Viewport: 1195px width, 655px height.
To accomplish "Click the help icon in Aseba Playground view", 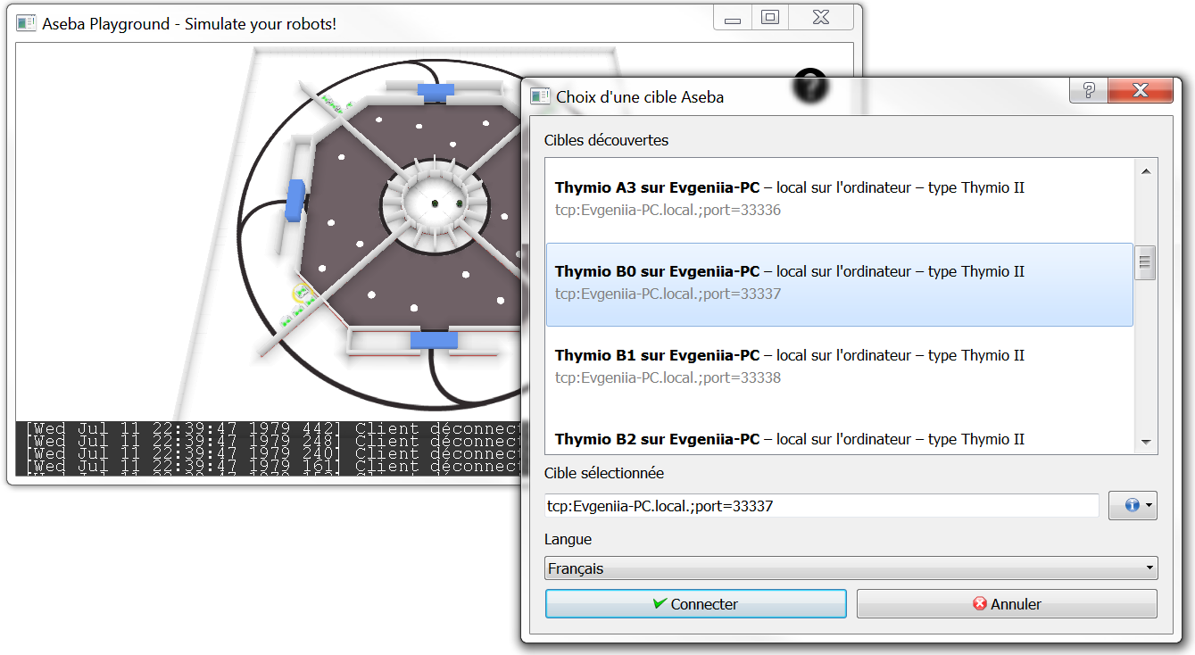I will pyautogui.click(x=810, y=86).
